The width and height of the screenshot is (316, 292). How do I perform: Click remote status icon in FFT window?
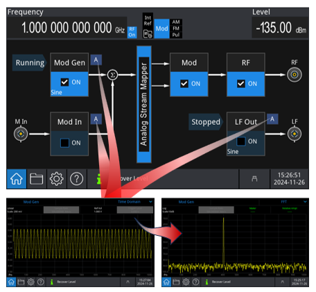[x=283, y=282]
